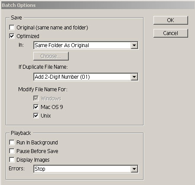
Task: Expand the If Duplicate File Name dropdown arrow
Action: coord(134,77)
